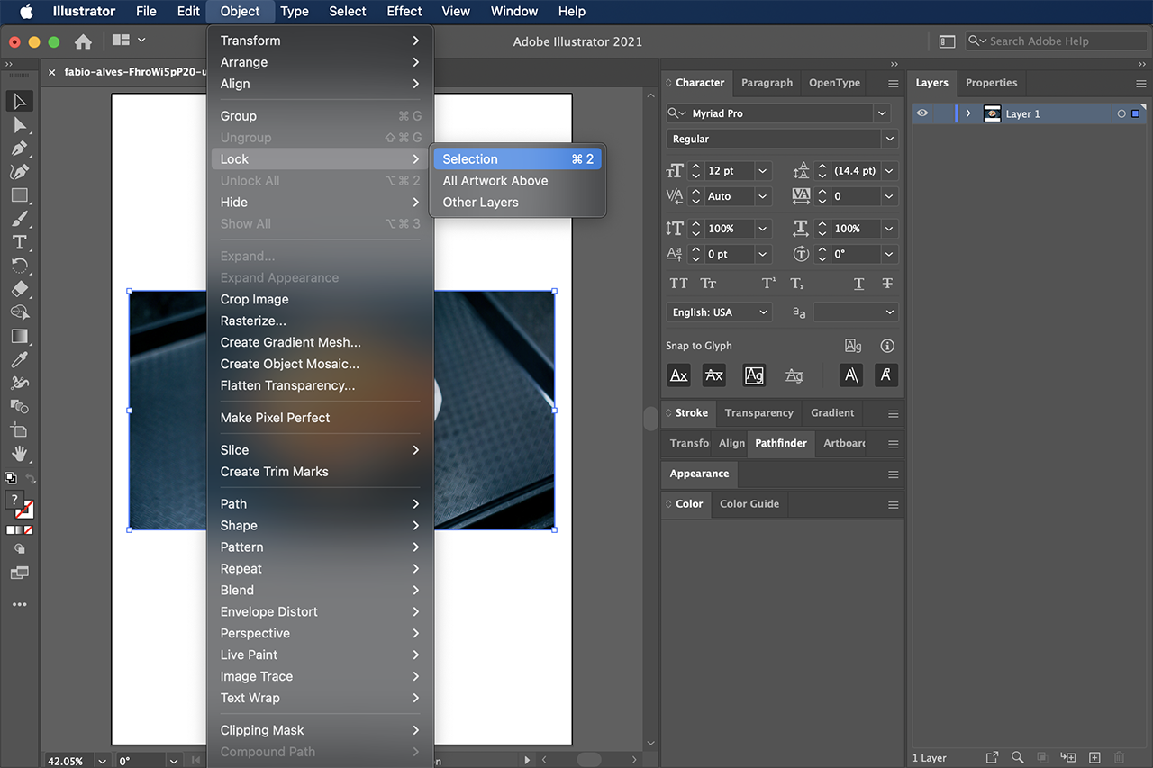The height and width of the screenshot is (768, 1153).
Task: Open zoom level 42.05% dropdown
Action: 101,761
